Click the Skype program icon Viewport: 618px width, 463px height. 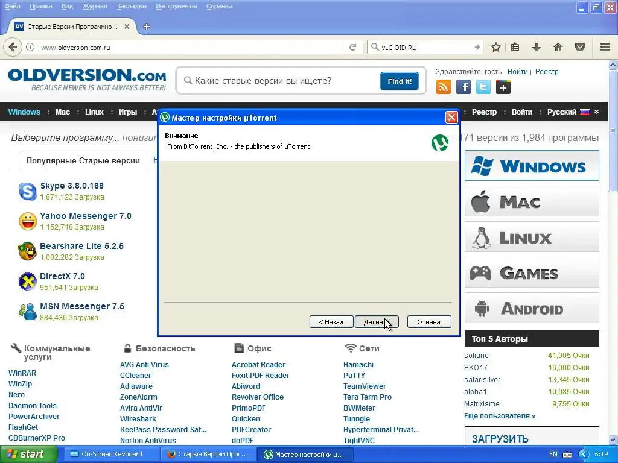(28, 191)
